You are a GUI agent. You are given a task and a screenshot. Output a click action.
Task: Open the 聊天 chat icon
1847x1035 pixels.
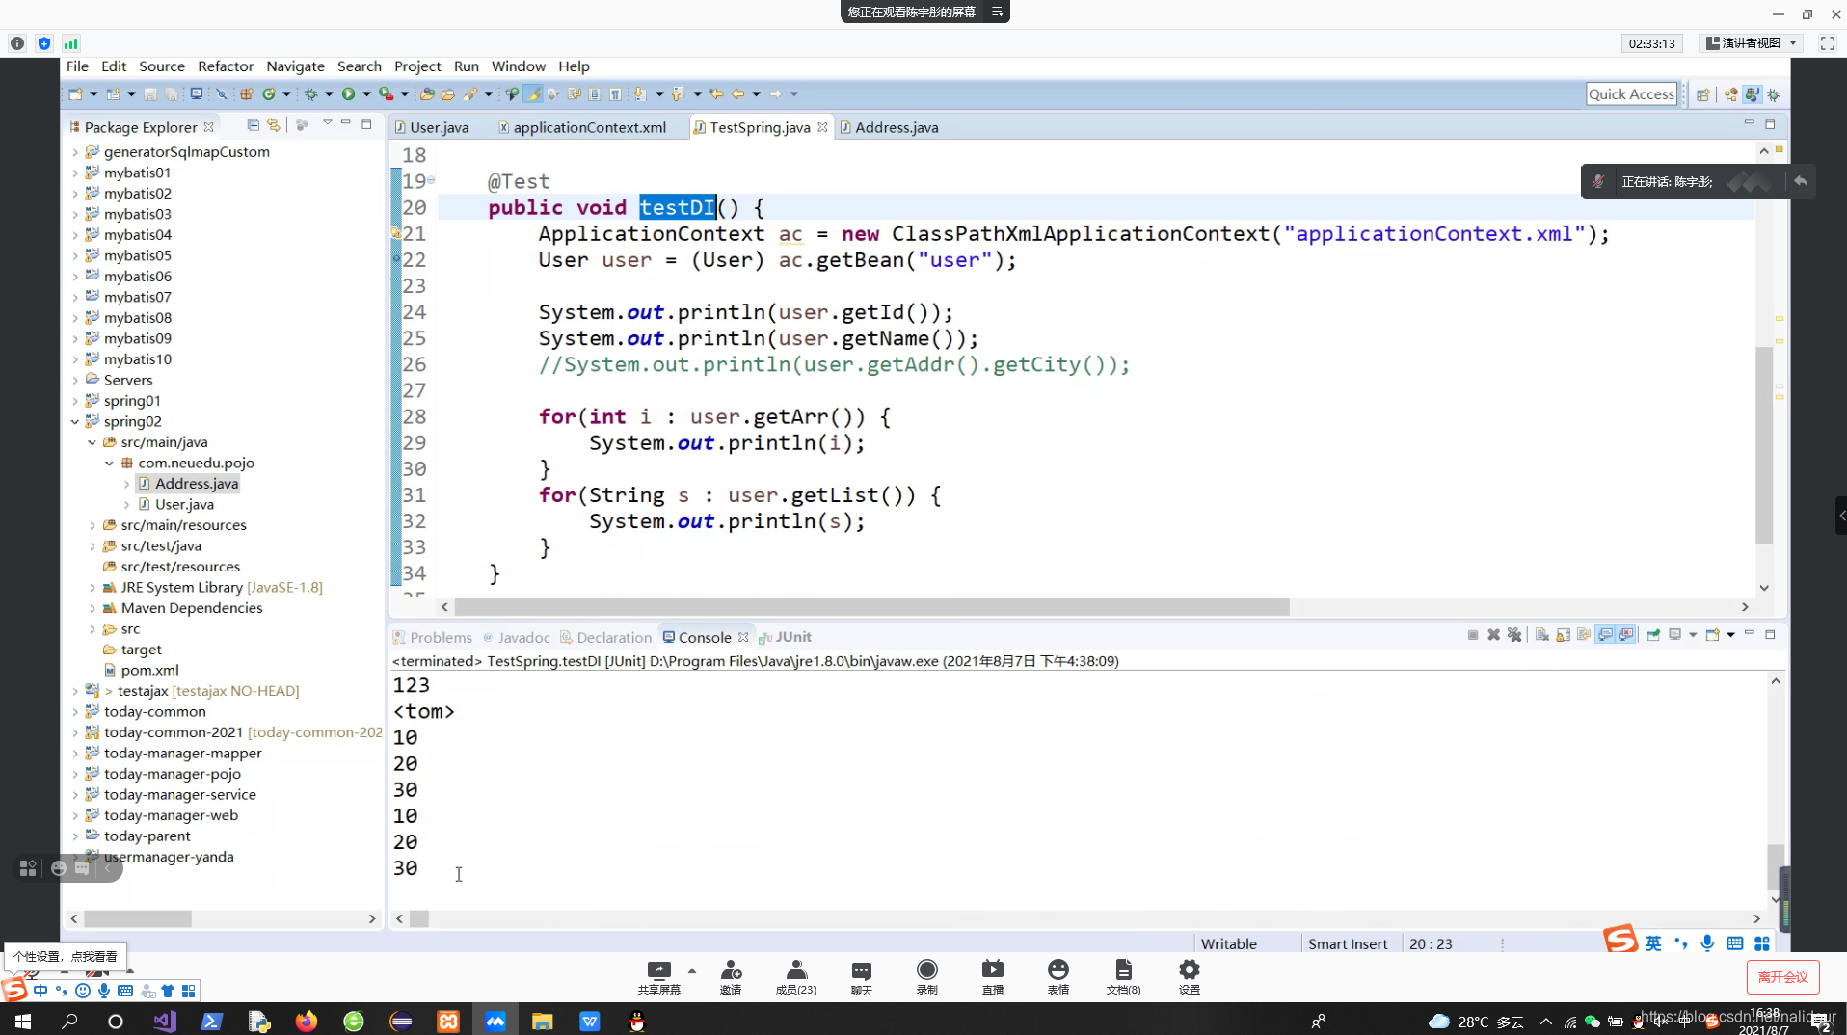(862, 977)
